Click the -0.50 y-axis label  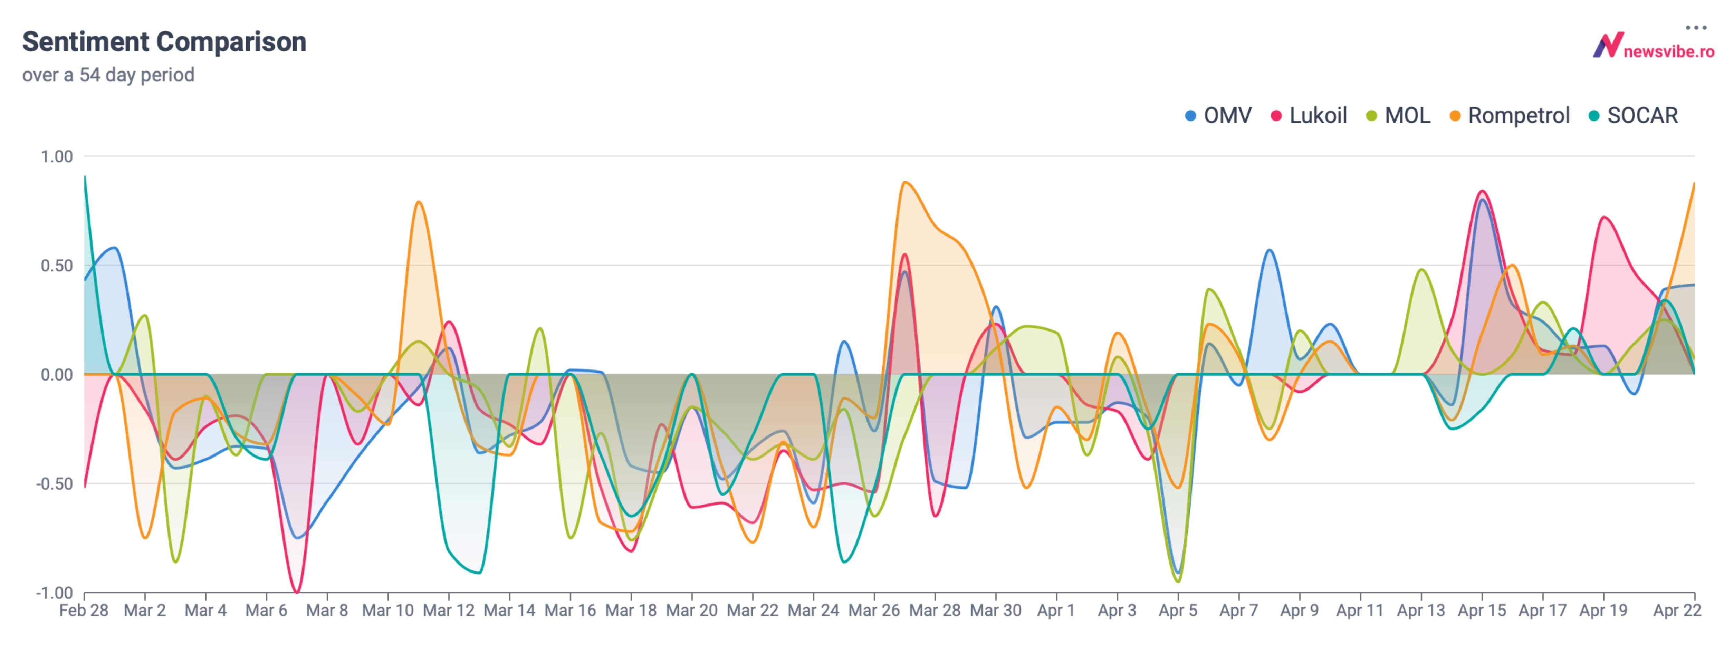[54, 484]
